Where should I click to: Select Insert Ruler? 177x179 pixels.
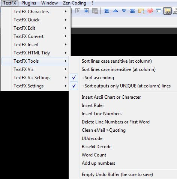click(x=123, y=105)
